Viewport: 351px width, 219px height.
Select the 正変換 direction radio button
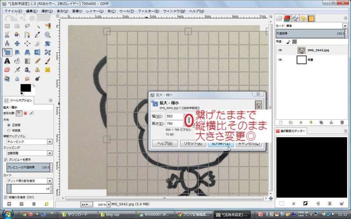[9, 125]
